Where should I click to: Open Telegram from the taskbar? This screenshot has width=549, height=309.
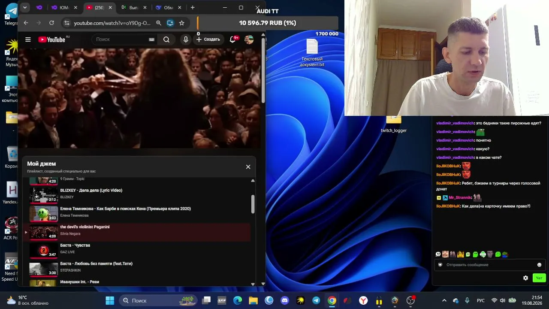coord(316,300)
